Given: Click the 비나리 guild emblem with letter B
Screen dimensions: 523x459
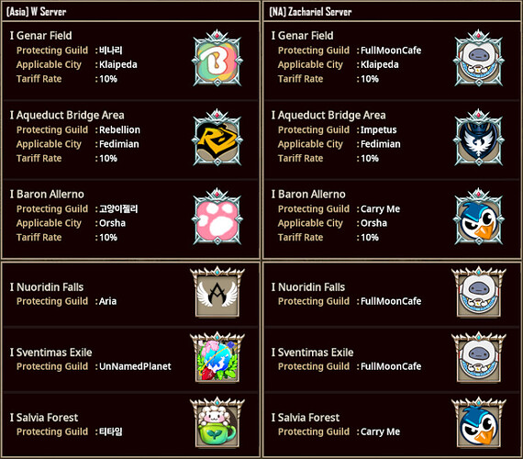Looking at the screenshot, I should [x=217, y=59].
